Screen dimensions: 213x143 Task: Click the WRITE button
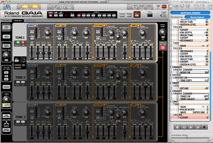pyautogui.click(x=137, y=15)
